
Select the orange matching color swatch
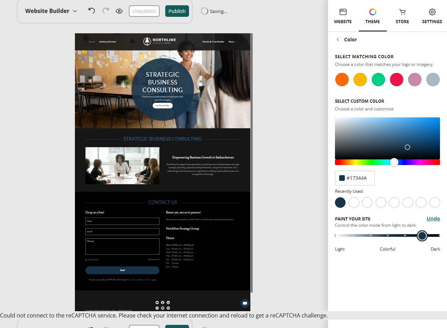click(342, 80)
